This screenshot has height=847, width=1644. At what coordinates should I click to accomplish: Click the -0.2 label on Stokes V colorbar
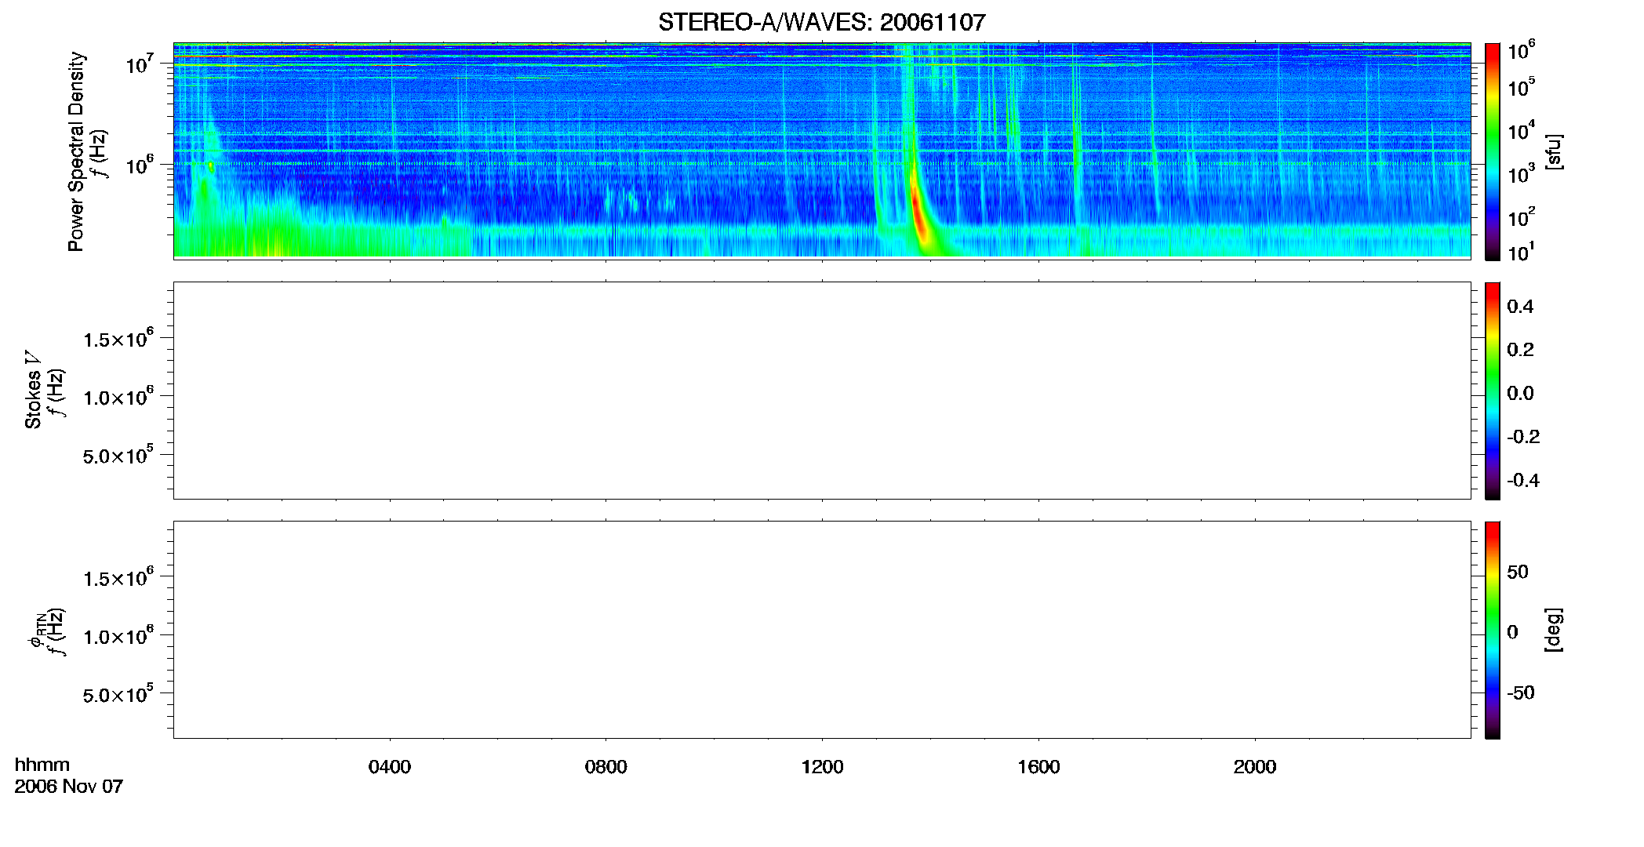pyautogui.click(x=1523, y=437)
